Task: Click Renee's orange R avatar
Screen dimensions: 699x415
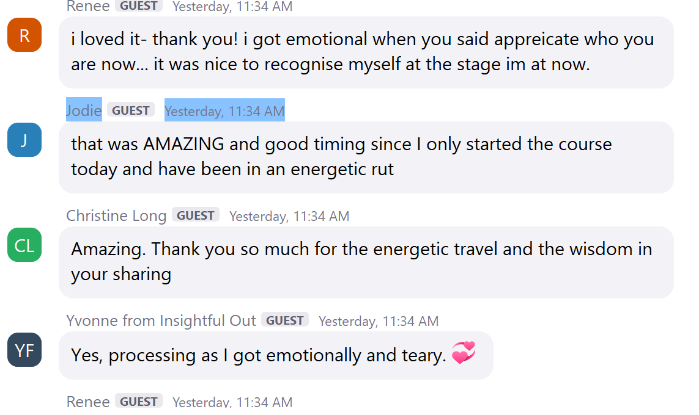Action: (x=24, y=35)
